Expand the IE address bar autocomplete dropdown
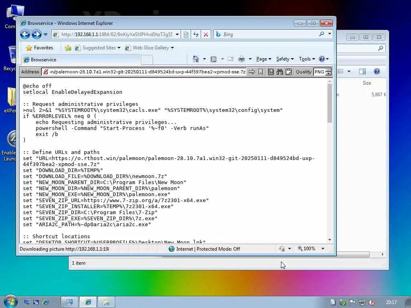Viewport: 411px width, 308px height. 177,34
